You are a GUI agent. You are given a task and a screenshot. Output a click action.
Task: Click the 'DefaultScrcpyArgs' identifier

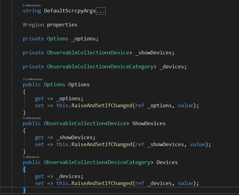(70, 11)
